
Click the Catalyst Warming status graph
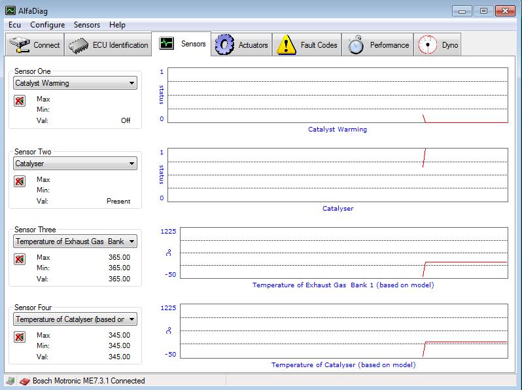click(x=337, y=95)
